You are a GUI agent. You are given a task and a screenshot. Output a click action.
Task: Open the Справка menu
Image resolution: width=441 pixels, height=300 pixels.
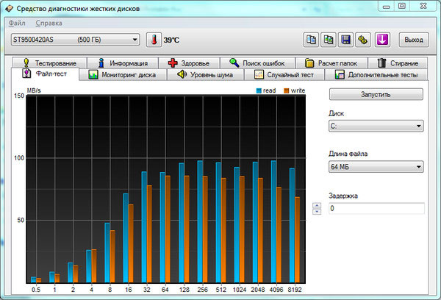tap(49, 23)
